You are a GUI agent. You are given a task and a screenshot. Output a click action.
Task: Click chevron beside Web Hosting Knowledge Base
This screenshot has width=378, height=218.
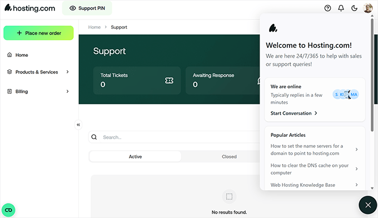[x=356, y=185]
